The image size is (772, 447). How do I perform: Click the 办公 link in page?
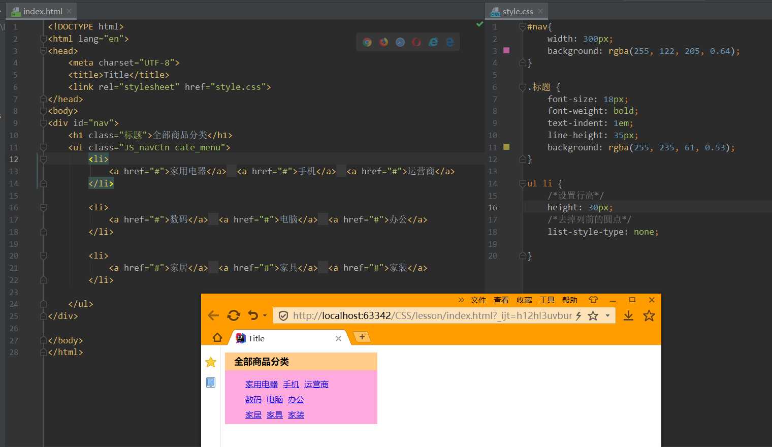pos(296,400)
